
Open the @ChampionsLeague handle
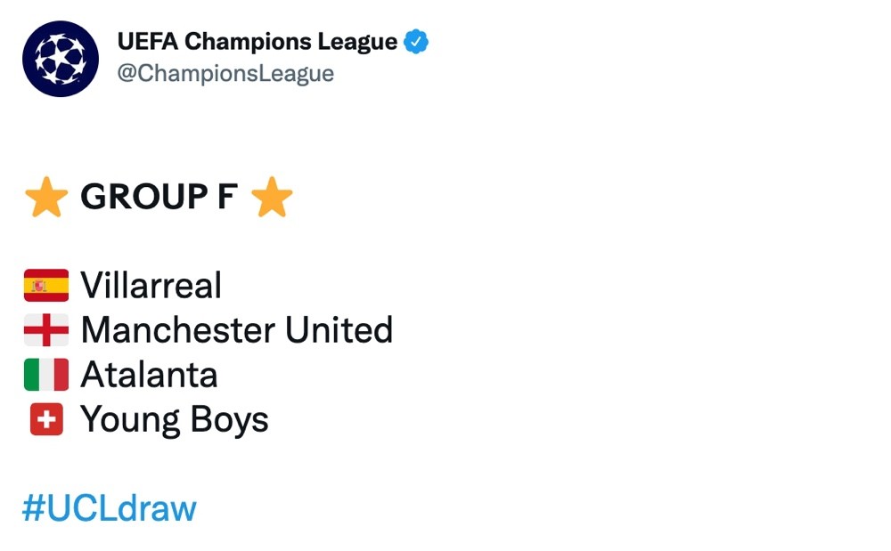coord(225,73)
